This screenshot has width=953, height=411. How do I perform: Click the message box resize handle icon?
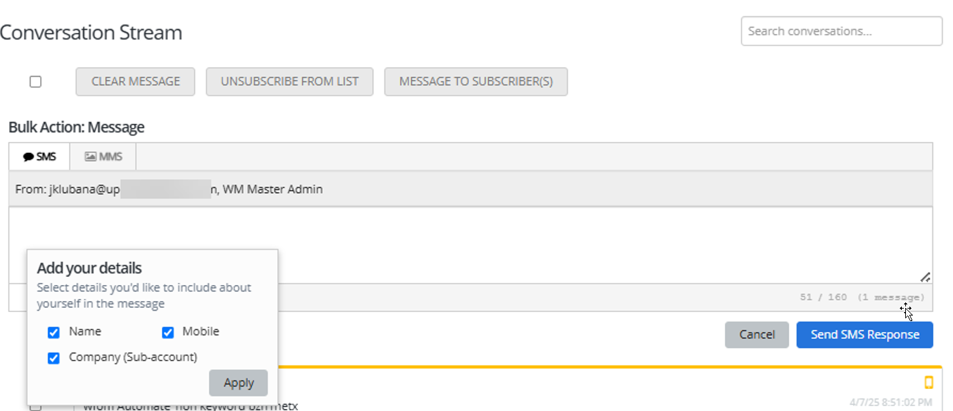coord(927,277)
